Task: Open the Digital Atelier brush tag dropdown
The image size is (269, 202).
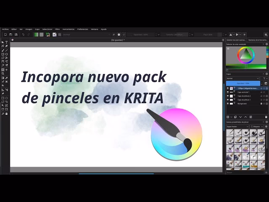Action: tap(237, 127)
